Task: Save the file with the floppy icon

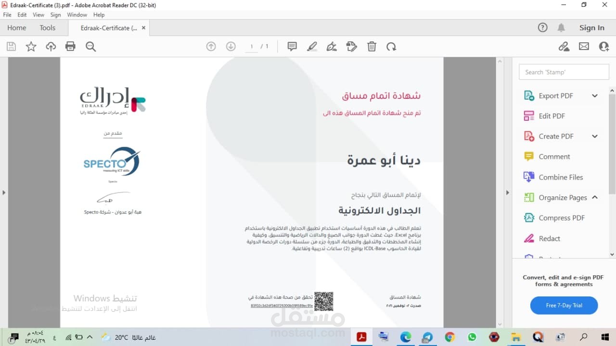Action: [x=11, y=47]
